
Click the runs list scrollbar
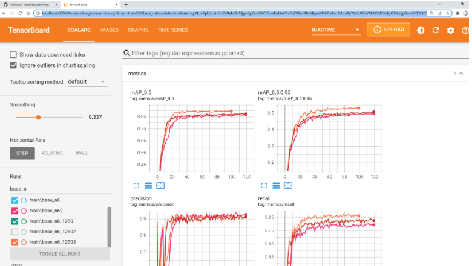(x=110, y=227)
